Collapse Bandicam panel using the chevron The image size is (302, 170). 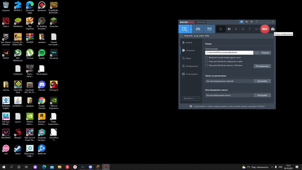(273, 36)
